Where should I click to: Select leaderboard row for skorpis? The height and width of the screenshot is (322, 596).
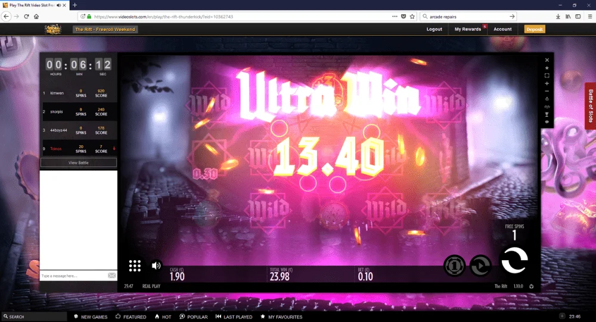point(79,112)
